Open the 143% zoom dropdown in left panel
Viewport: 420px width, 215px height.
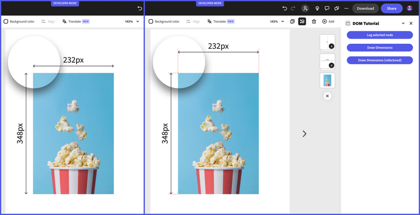pyautogui.click(x=132, y=21)
